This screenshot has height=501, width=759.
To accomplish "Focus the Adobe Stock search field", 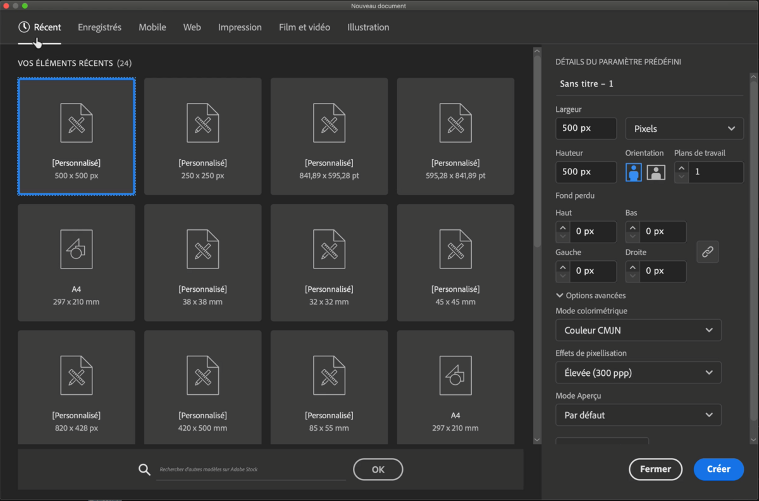I will 252,470.
